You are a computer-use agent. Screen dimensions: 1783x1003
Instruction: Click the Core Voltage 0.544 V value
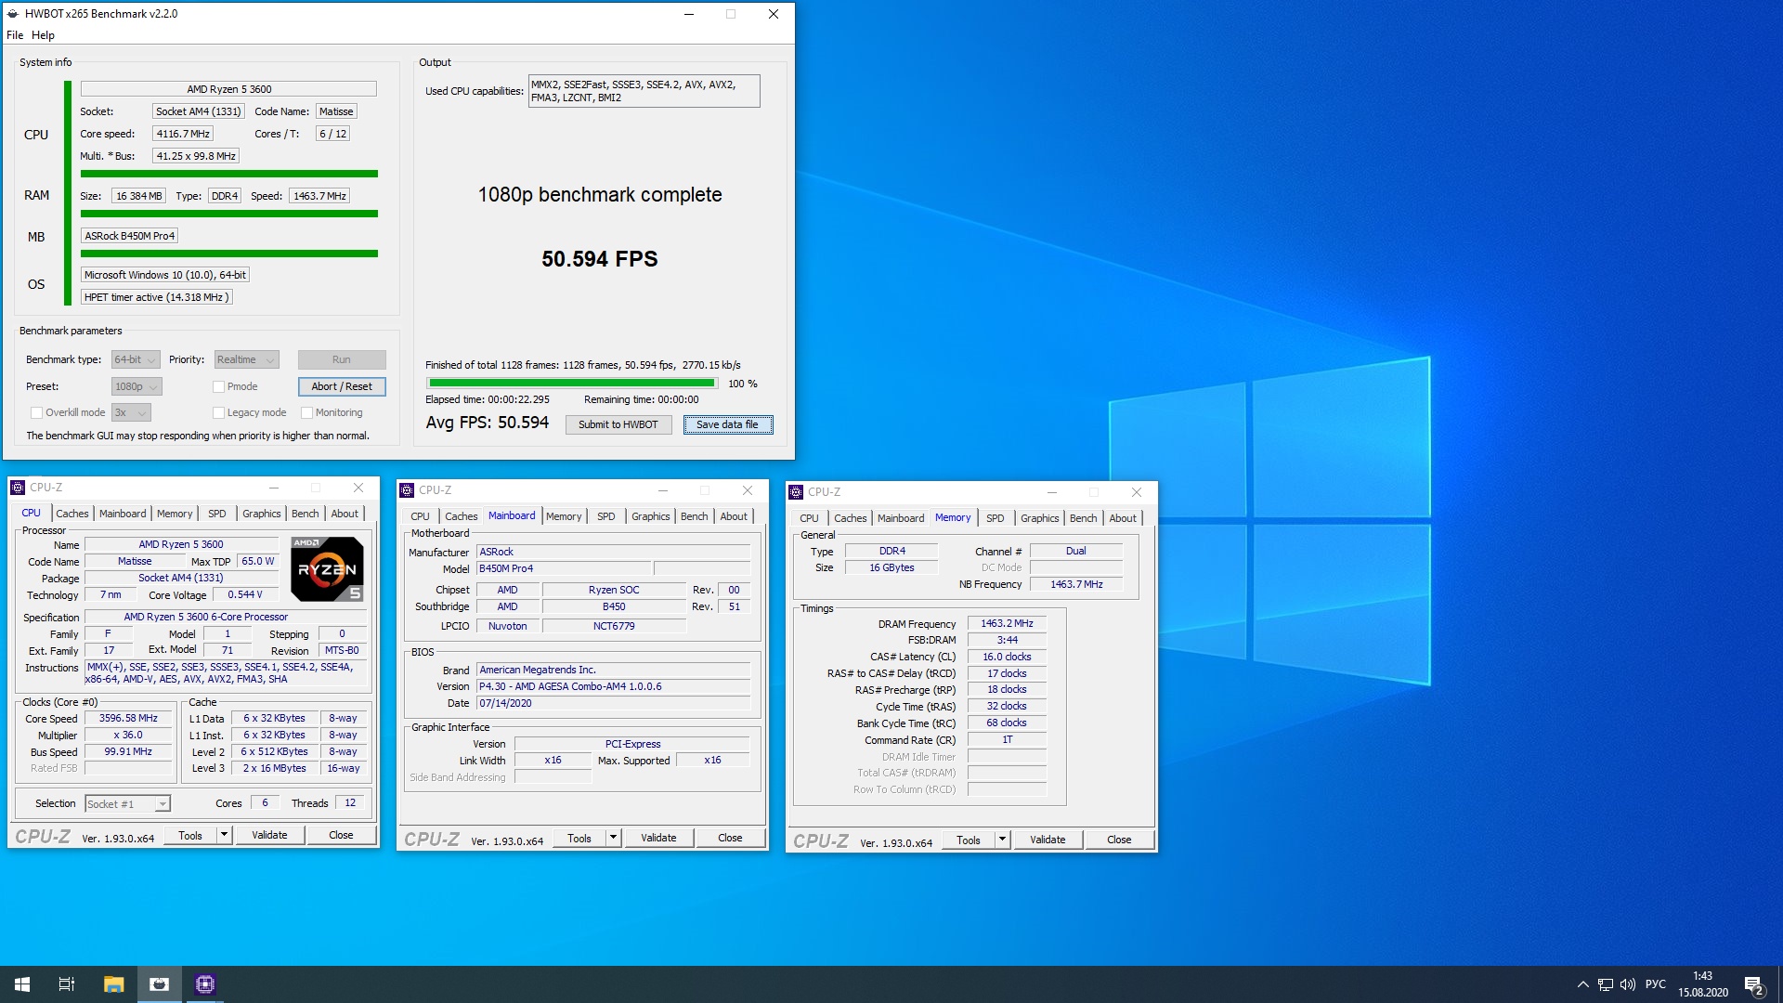point(245,595)
